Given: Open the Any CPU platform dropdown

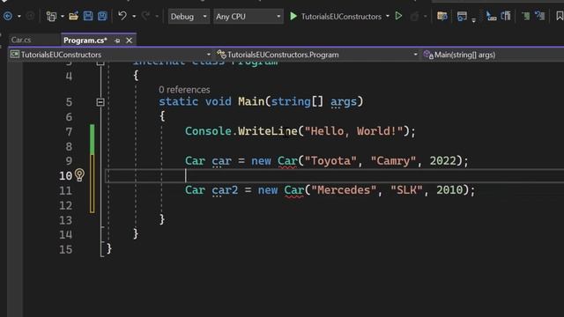Looking at the screenshot, I should tap(248, 17).
